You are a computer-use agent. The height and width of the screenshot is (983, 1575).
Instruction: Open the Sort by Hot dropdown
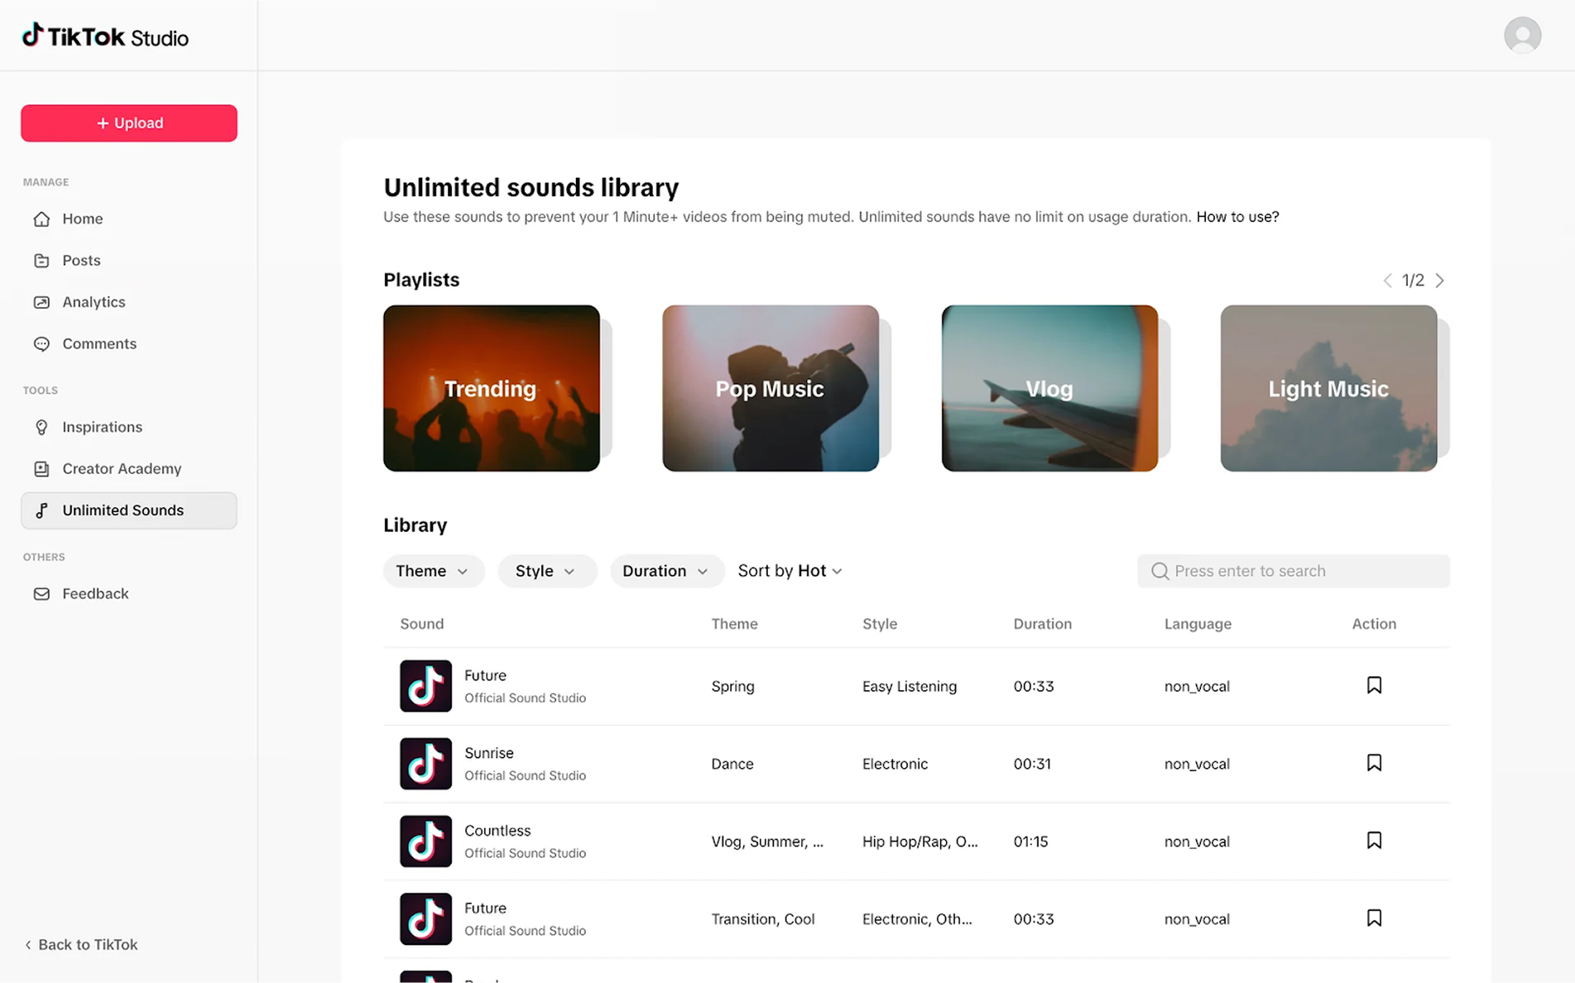click(x=790, y=571)
